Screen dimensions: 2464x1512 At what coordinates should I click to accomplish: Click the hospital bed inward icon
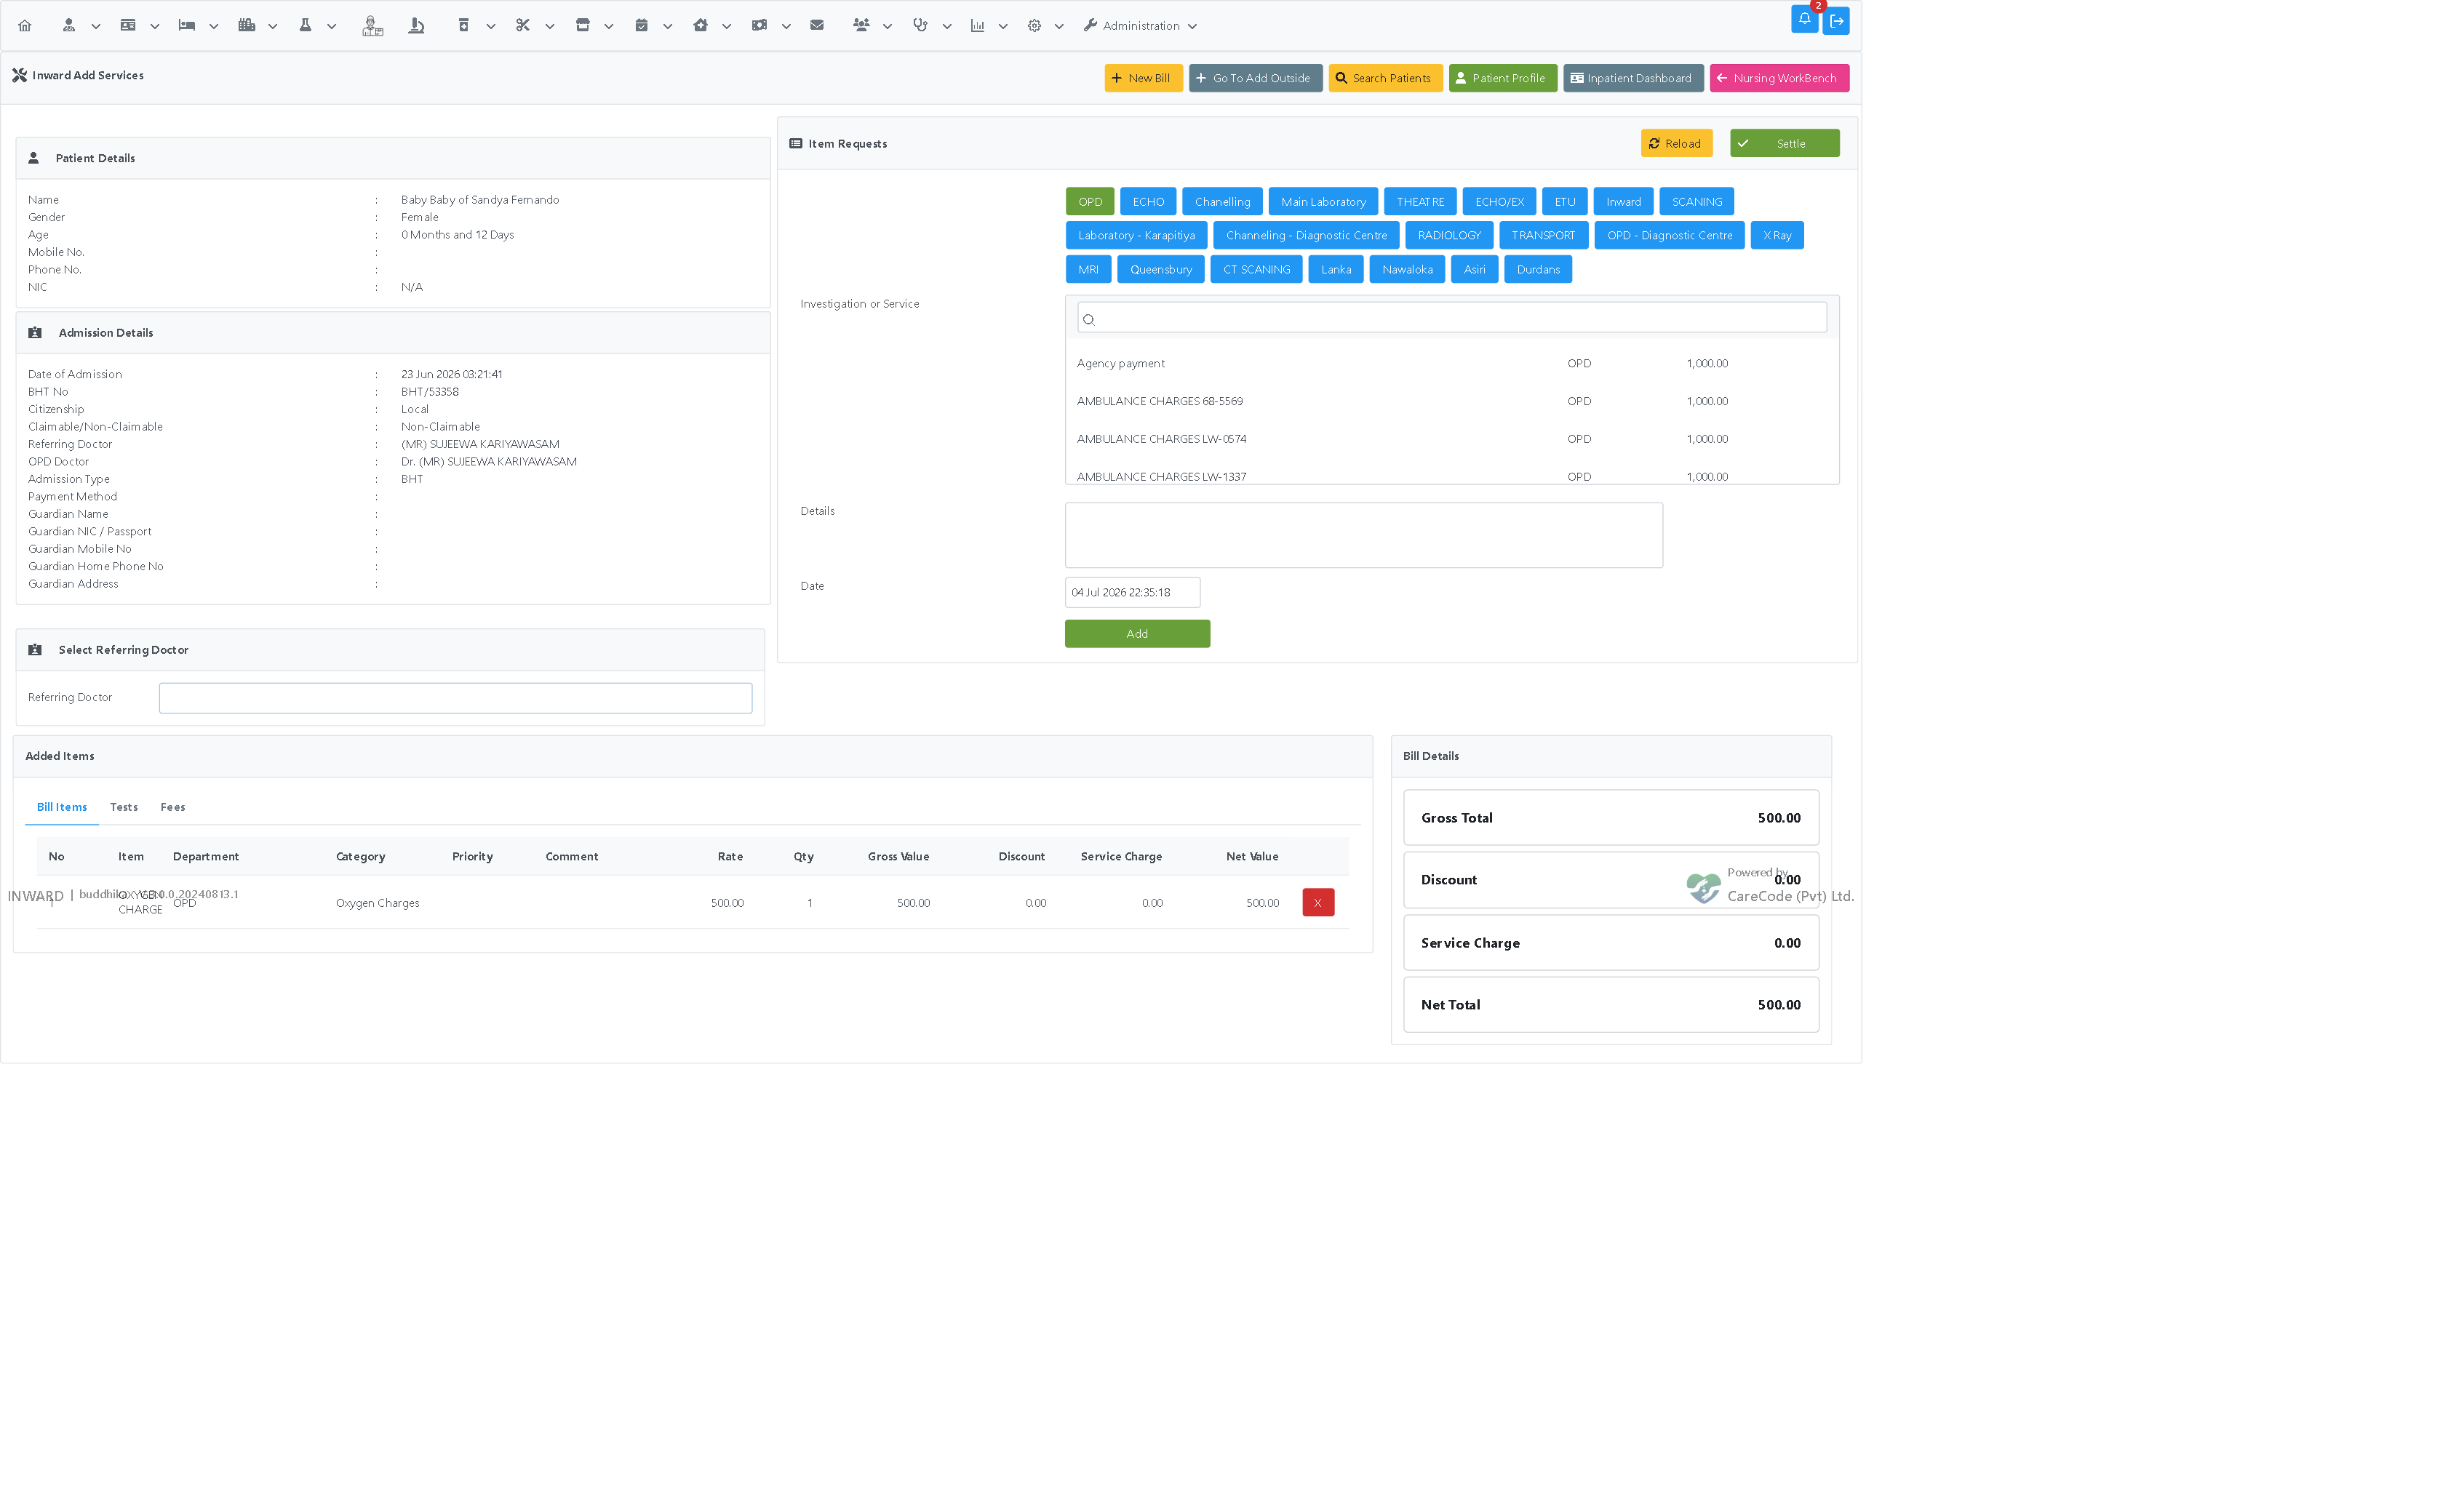pos(187,26)
